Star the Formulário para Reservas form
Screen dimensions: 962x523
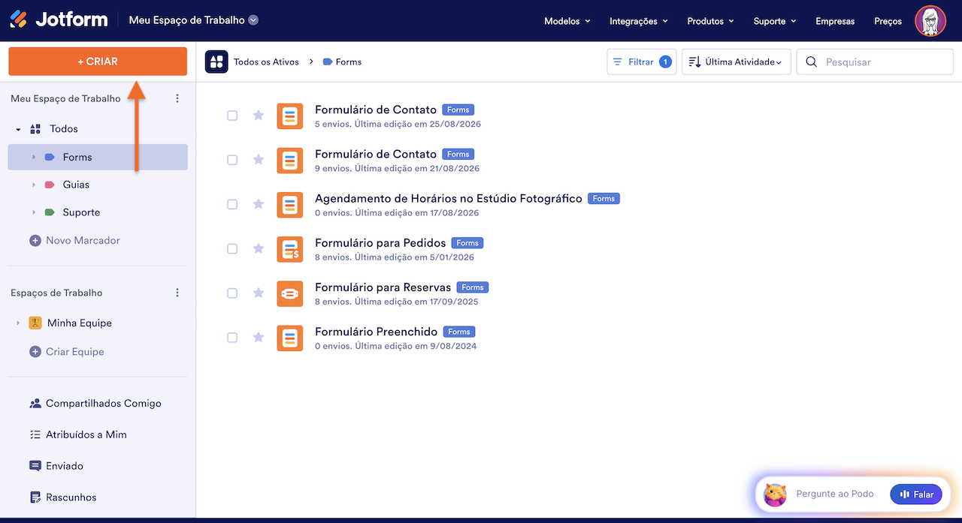259,293
